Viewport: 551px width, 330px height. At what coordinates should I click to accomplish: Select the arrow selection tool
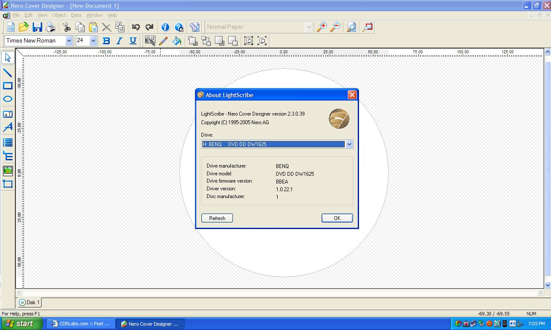point(8,58)
